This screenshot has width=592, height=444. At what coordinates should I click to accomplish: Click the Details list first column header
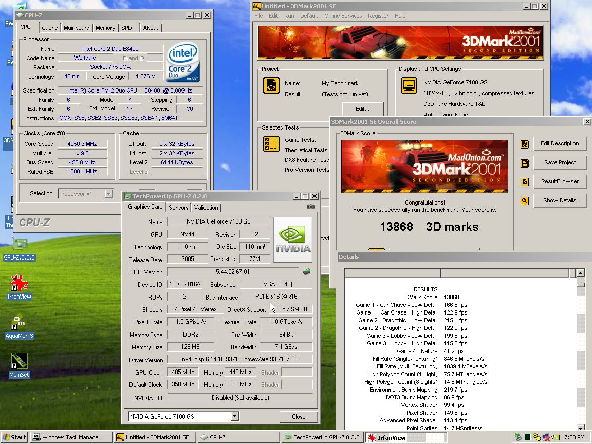point(393,272)
